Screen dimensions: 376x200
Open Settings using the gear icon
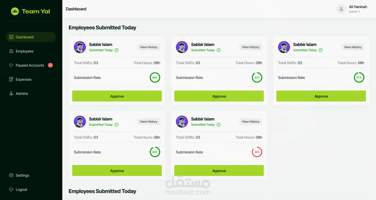11,175
